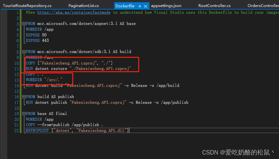Pin the Dockerfile tab
279x159 pixels.
pos(140,6)
